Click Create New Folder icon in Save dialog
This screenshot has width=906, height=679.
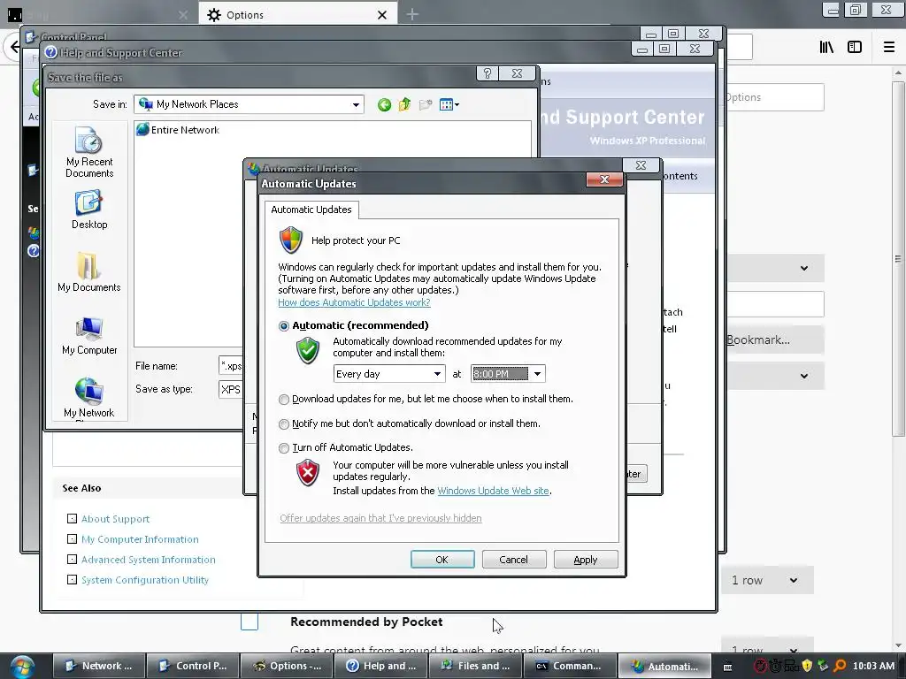tap(426, 104)
